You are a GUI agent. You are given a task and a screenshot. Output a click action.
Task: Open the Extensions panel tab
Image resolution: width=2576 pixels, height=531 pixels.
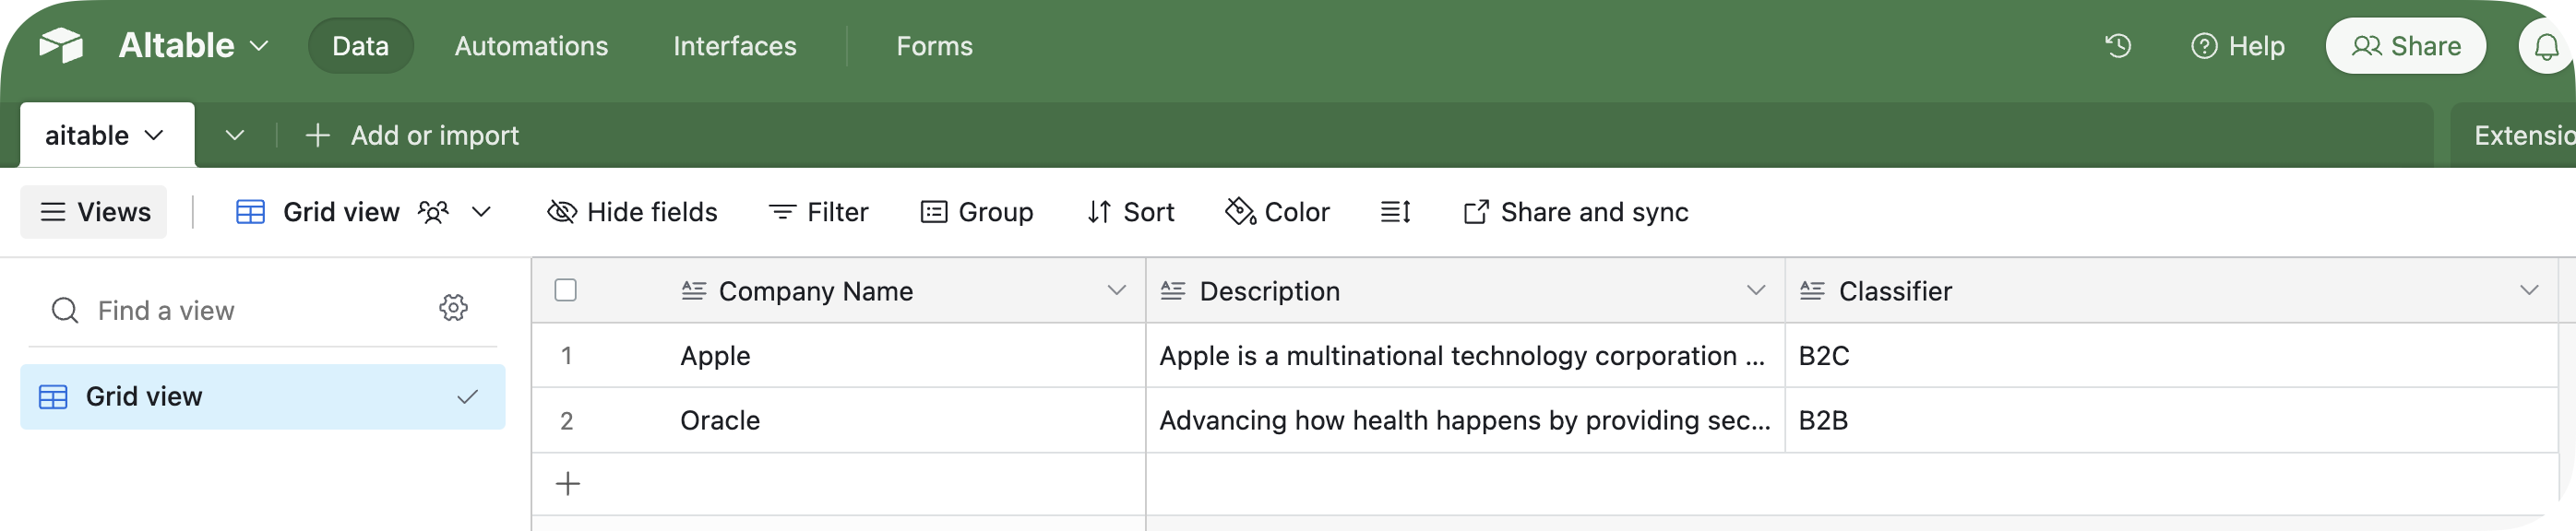(x=2513, y=135)
